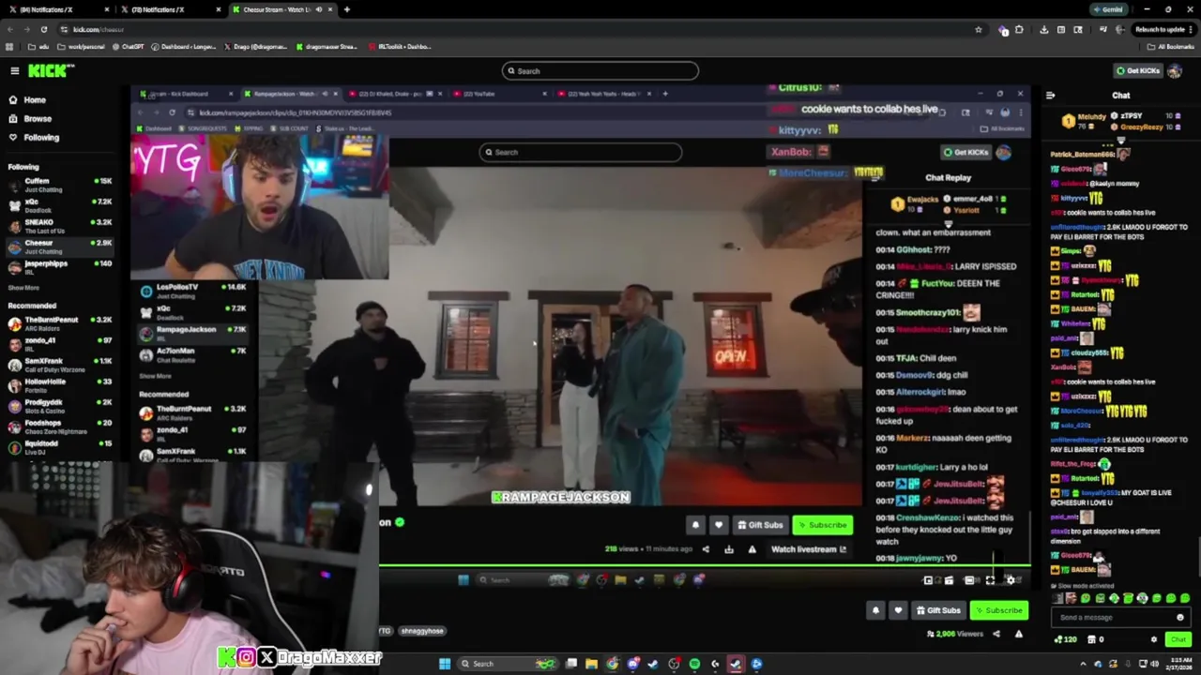Open jasperphipps channel in sidebar
This screenshot has height=675, width=1201.
tap(58, 267)
